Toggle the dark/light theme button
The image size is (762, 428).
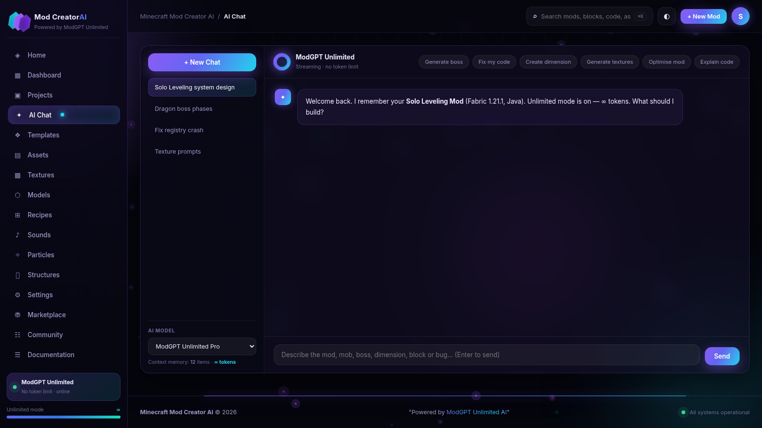(667, 17)
